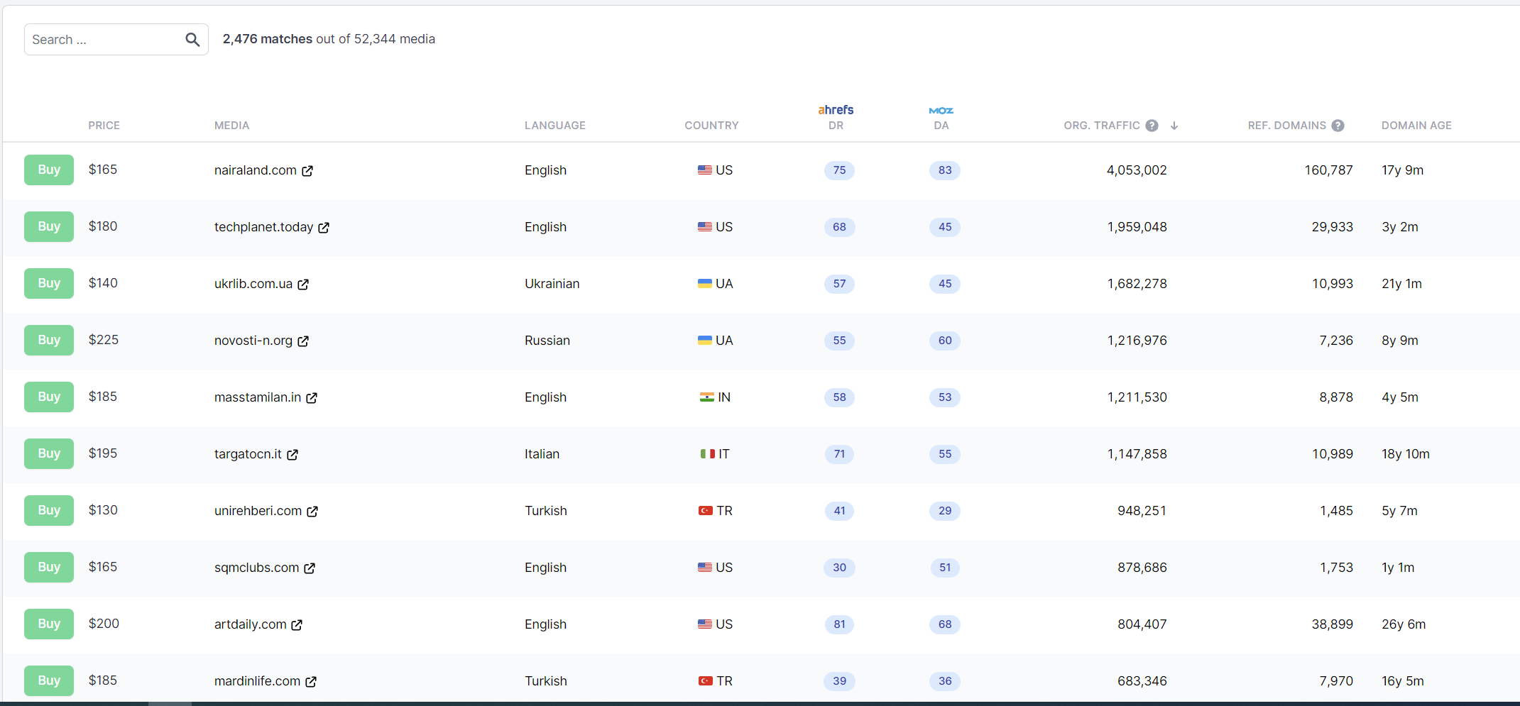The image size is (1520, 706).
Task: Buy the mardinlife.com placement
Action: point(49,680)
